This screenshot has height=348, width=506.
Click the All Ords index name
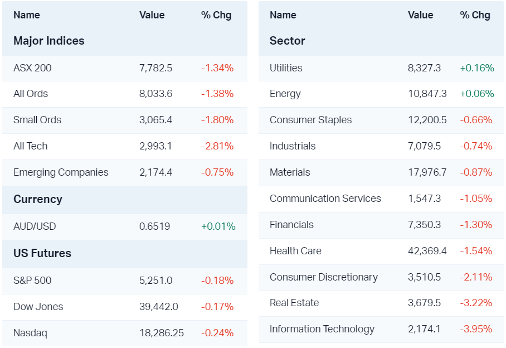31,94
